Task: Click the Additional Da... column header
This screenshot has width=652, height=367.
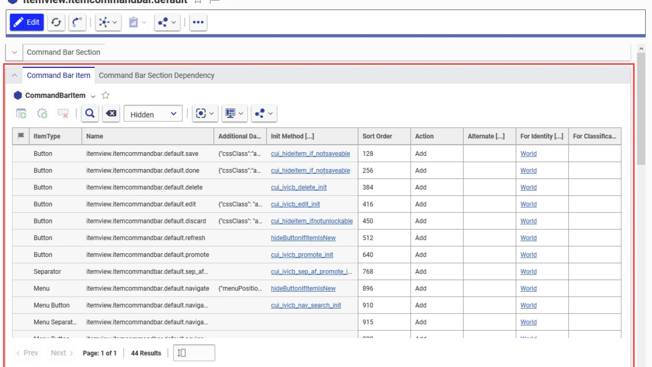Action: click(x=240, y=136)
